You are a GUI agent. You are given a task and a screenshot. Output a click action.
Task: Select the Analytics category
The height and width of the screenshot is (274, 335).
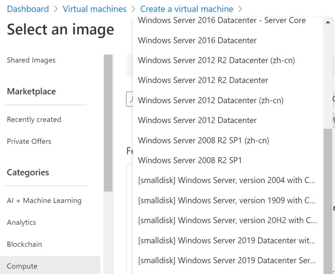(x=21, y=223)
